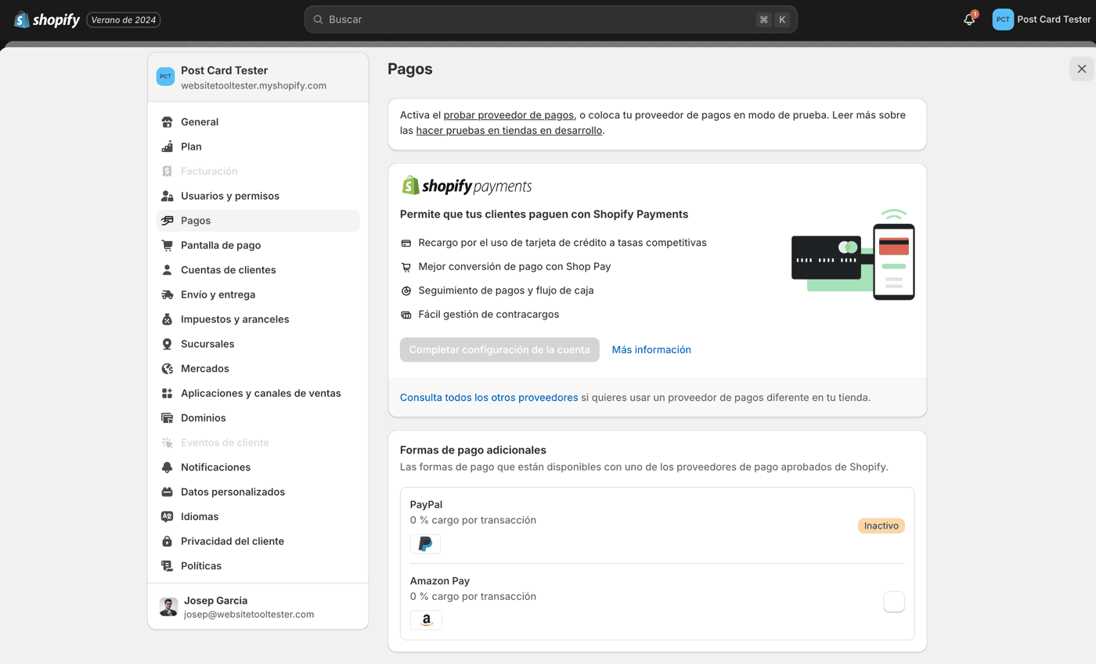
Task: Click the search magnifier icon
Action: [x=319, y=20]
